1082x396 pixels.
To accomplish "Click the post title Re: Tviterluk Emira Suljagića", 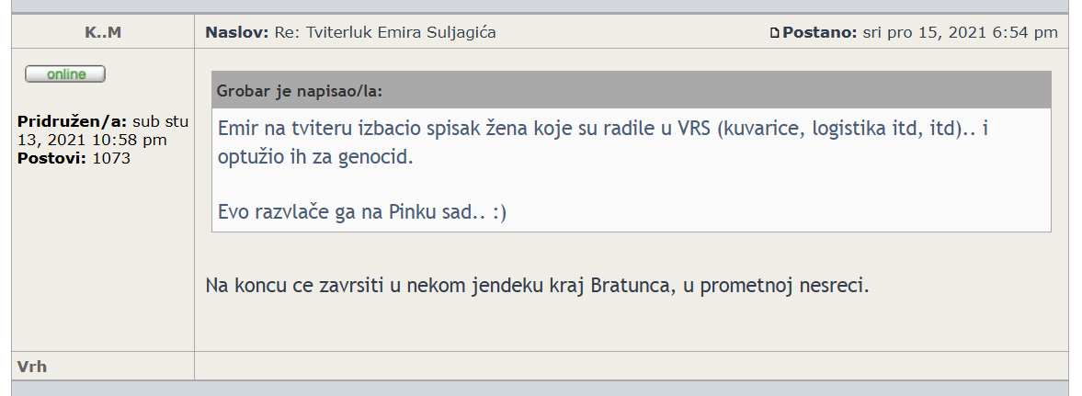I will tap(385, 32).
